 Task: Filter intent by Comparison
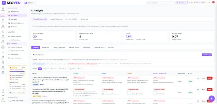[62, 69]
